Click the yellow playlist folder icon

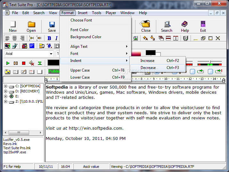pyautogui.click(x=8, y=72)
